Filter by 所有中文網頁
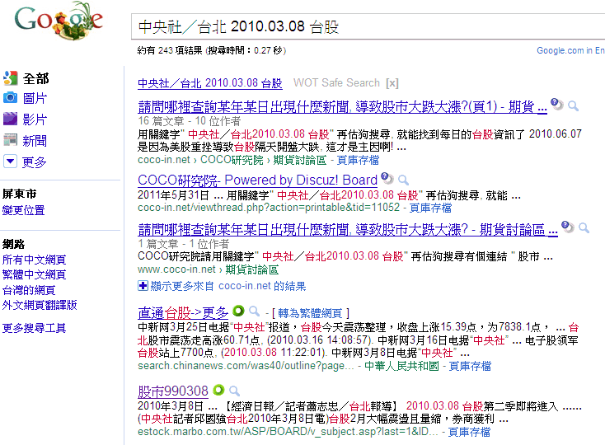 [x=35, y=260]
